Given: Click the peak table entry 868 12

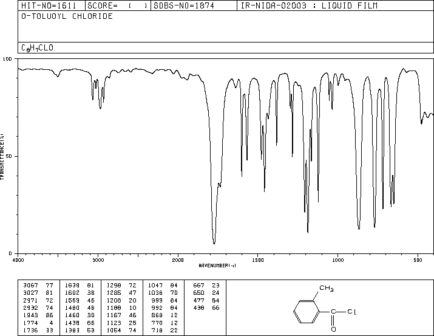Looking at the screenshot, I should tap(164, 315).
